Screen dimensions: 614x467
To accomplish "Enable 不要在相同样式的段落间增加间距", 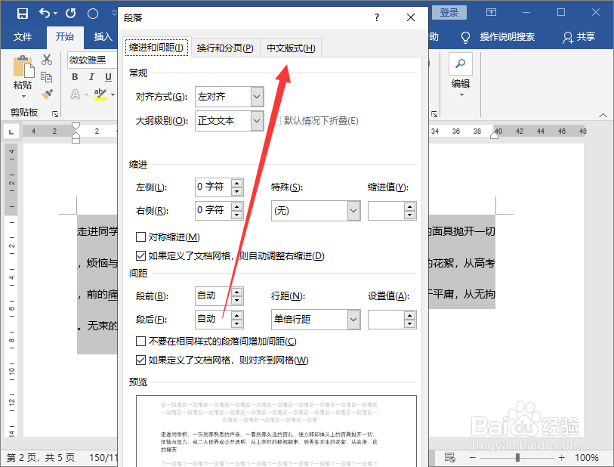I will (x=140, y=341).
